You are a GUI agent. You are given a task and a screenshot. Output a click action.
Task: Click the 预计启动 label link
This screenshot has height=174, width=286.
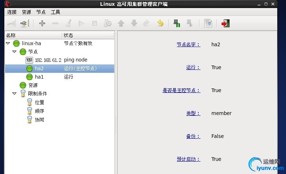click(188, 159)
